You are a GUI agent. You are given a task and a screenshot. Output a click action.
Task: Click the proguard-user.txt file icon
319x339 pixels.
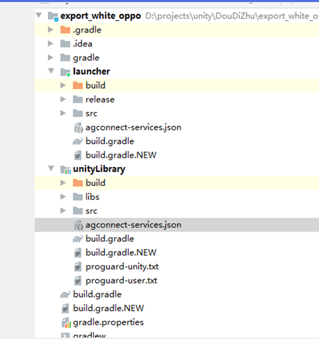coord(78,281)
